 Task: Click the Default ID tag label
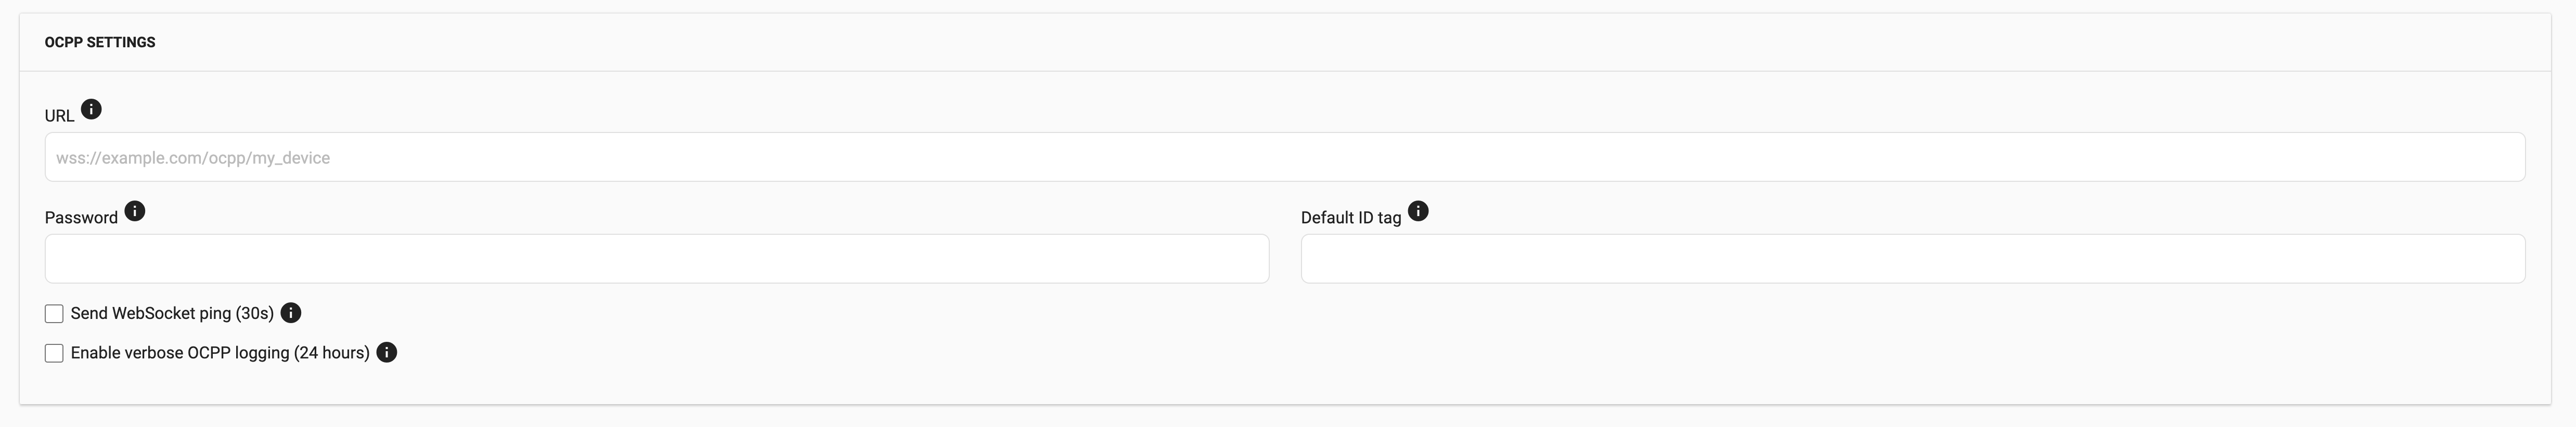(1351, 218)
